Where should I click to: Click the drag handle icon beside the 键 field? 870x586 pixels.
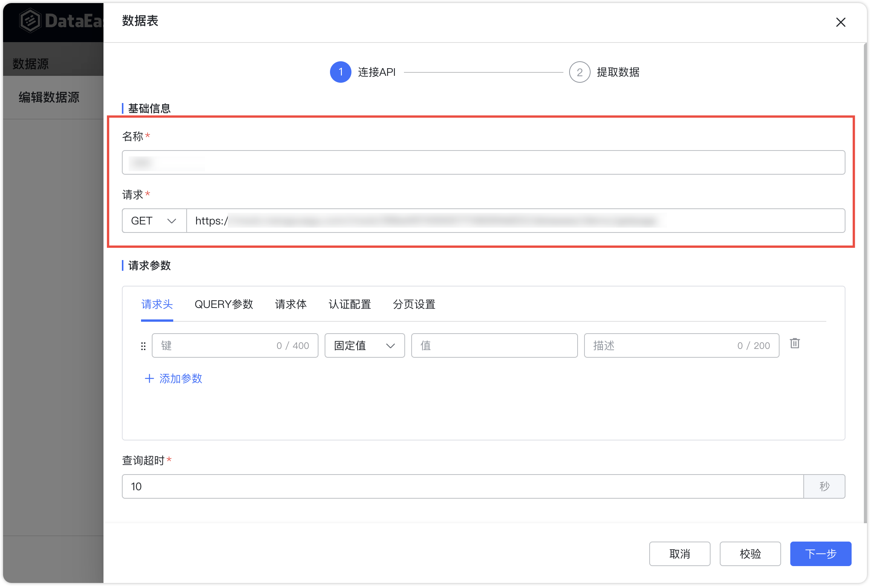tap(143, 346)
